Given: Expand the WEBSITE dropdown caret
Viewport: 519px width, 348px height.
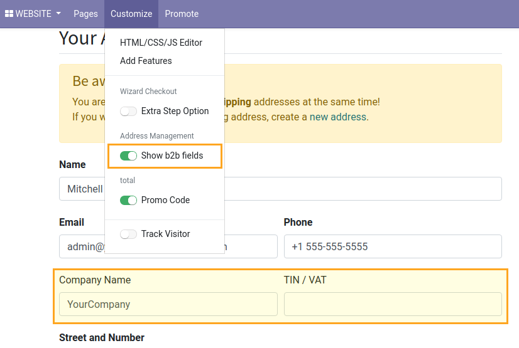Looking at the screenshot, I should pos(58,14).
